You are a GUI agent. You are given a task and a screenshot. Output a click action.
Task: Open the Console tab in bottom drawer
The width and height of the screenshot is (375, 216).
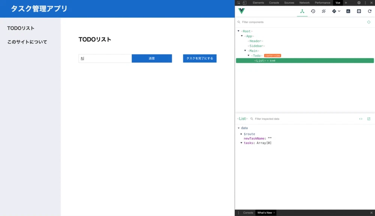248,213
